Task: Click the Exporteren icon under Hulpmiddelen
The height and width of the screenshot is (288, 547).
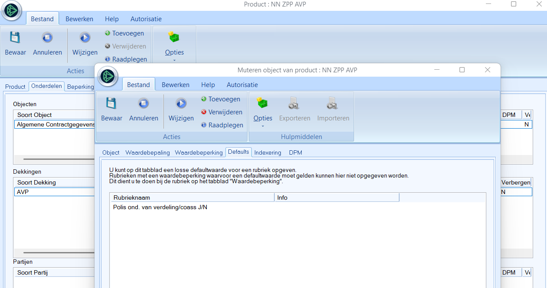Action: tap(294, 104)
